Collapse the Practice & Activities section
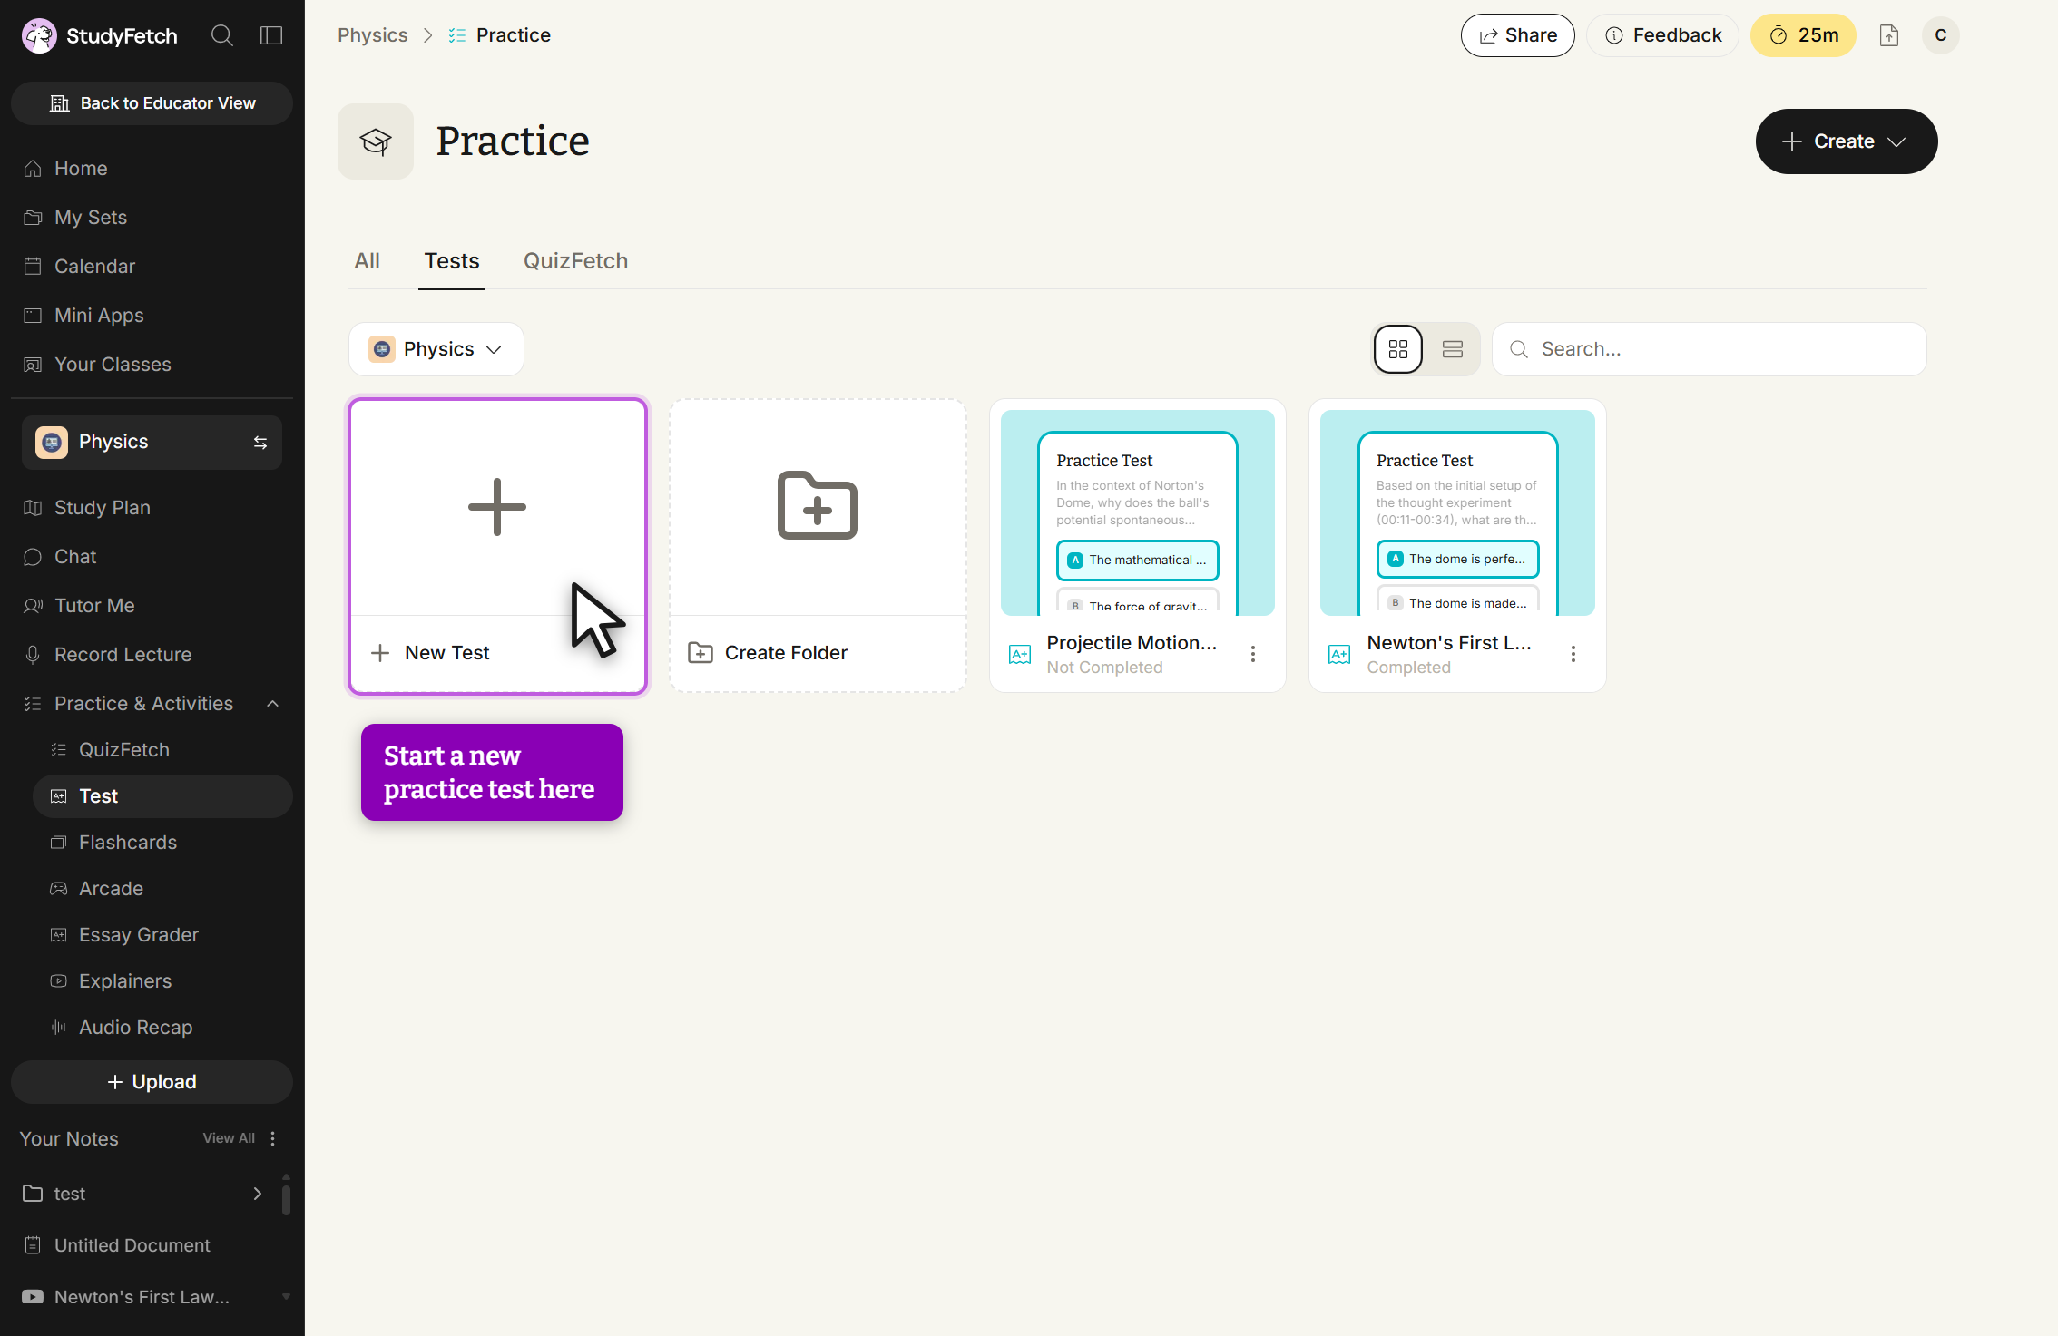Viewport: 2058px width, 1336px height. pos(272,703)
